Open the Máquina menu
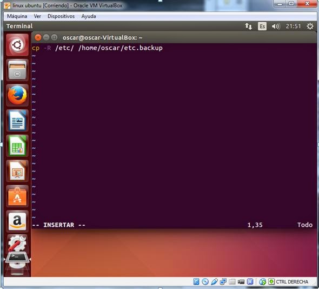The height and width of the screenshot is (289, 319). [x=17, y=16]
